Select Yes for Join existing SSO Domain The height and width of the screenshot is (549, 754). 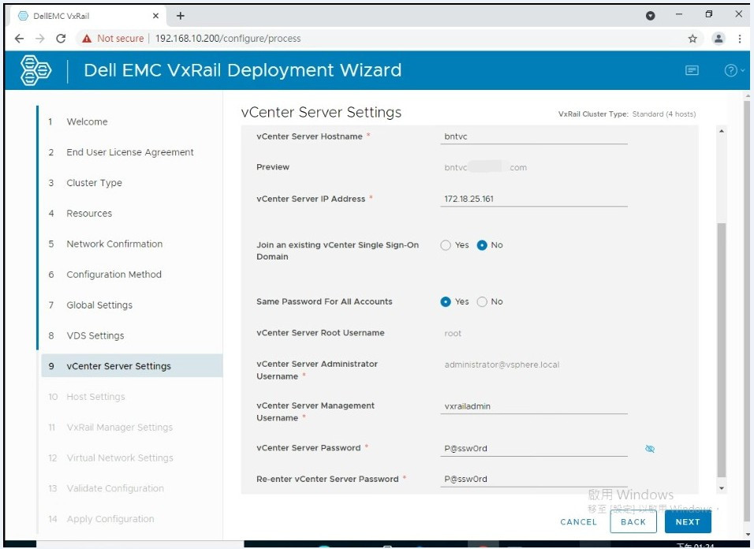click(446, 245)
